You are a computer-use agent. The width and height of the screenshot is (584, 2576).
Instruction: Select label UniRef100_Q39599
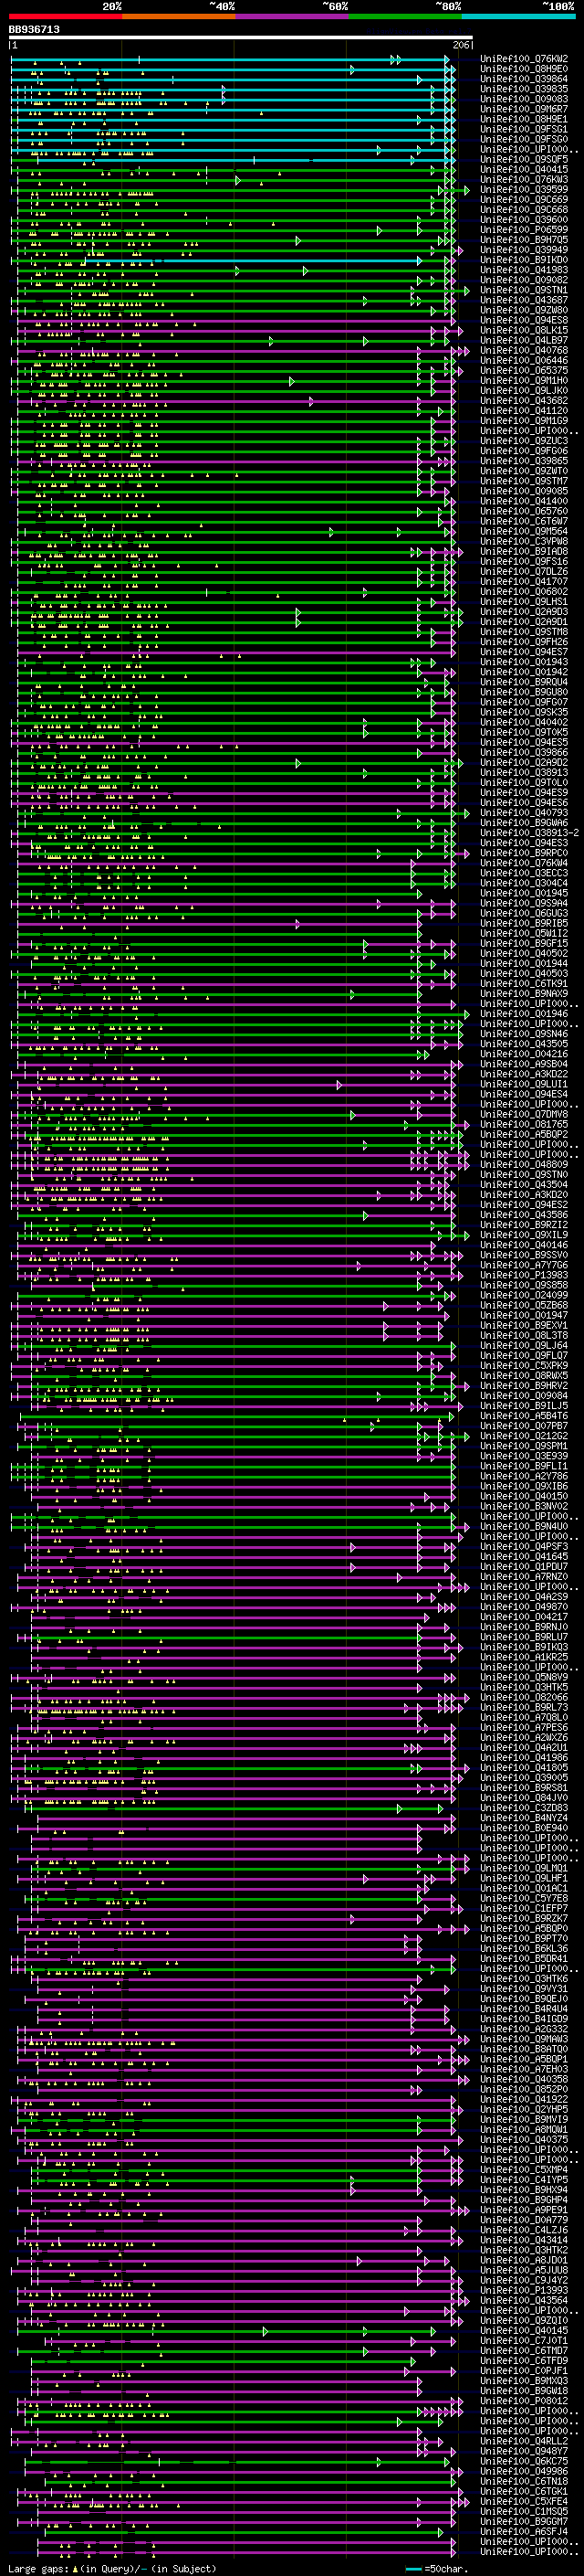click(x=524, y=190)
